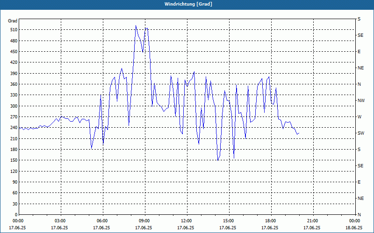This screenshot has height=233, width=374.
Task: Select the E compass label level with 450
Action: [359, 52]
